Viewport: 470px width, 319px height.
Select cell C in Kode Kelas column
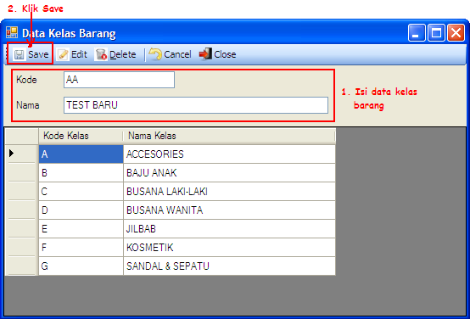pos(81,191)
